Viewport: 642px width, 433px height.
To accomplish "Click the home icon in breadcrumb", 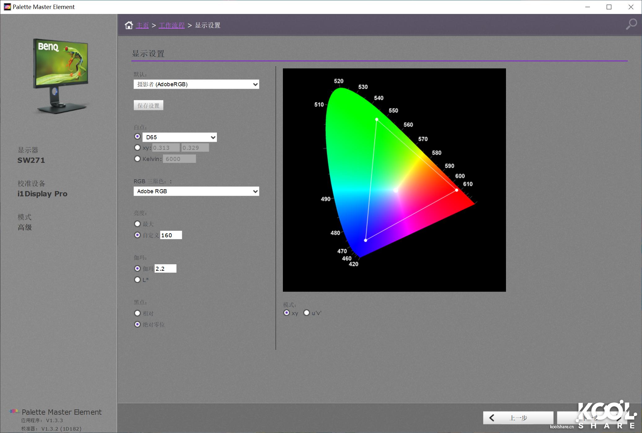I will pos(129,25).
